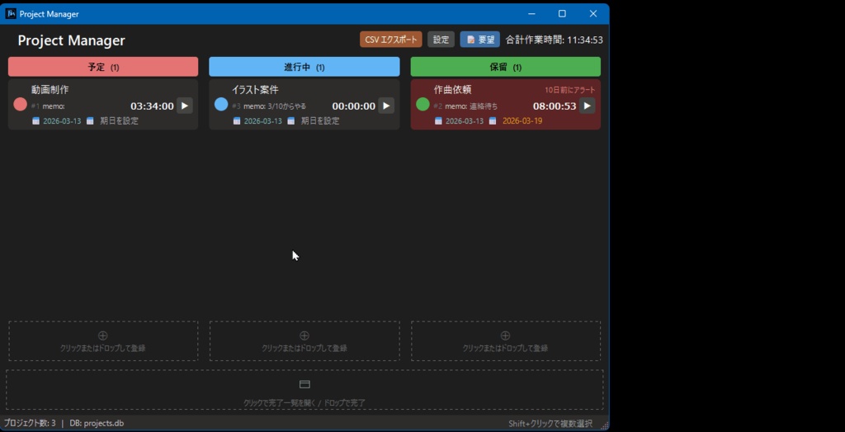Click the 作曲依頼 project title
This screenshot has height=432, width=845.
[x=453, y=90]
